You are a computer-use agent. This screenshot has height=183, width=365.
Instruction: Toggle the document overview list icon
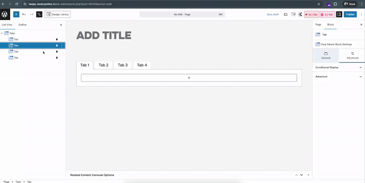point(39,15)
